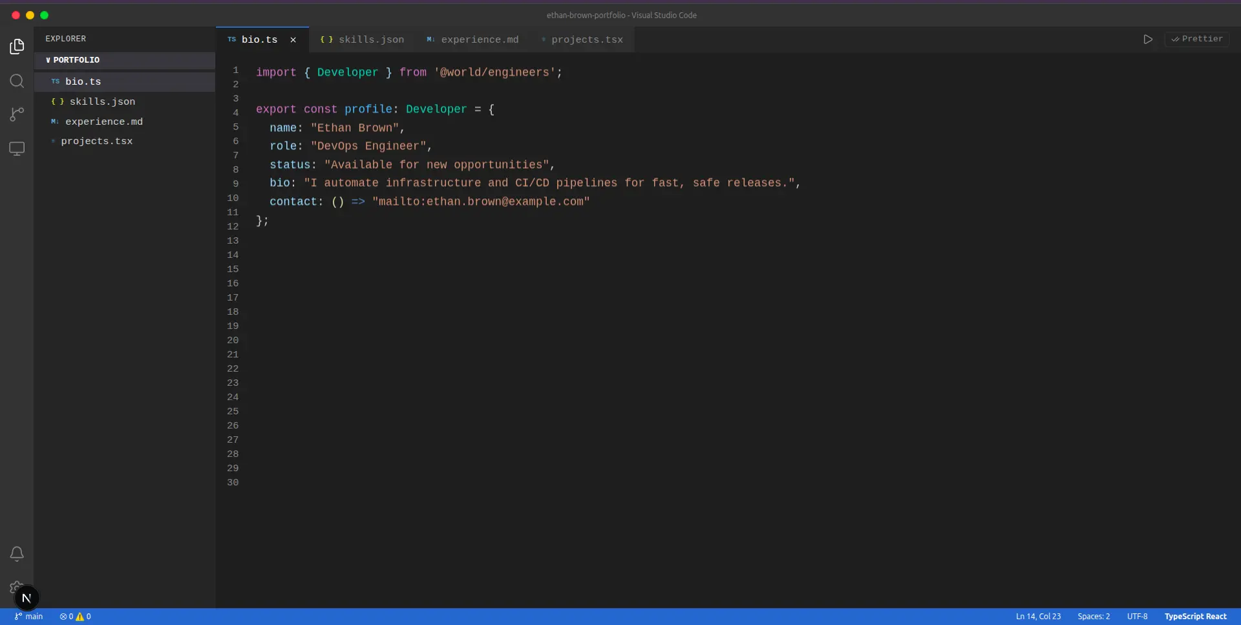Open the UTF-8 encoding selector
Screen dimensions: 1241x625
point(1137,617)
